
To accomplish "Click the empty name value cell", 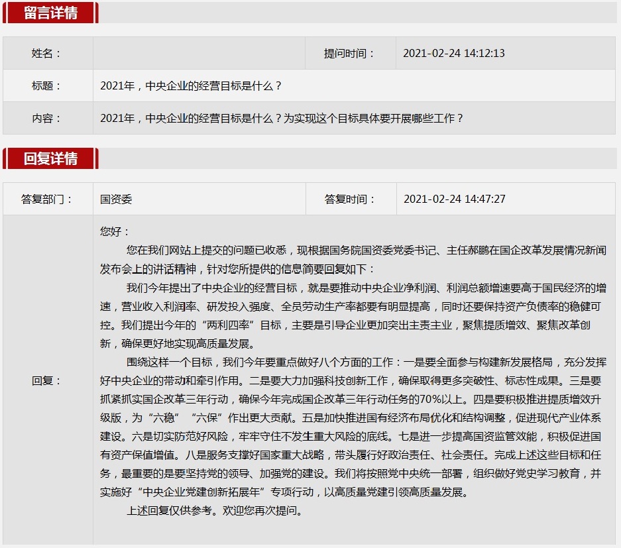I will pos(199,54).
